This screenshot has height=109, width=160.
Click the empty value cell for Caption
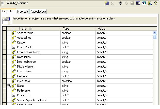point(124,42)
